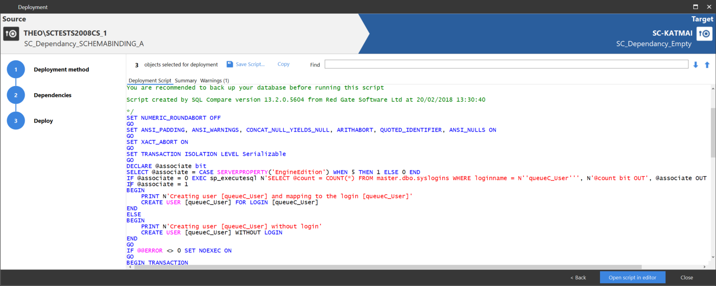Viewport: 716px width, 286px height.
Task: Click the Save Script... link
Action: 250,64
